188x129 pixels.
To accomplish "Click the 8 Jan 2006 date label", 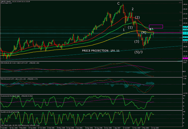I will [79, 128].
